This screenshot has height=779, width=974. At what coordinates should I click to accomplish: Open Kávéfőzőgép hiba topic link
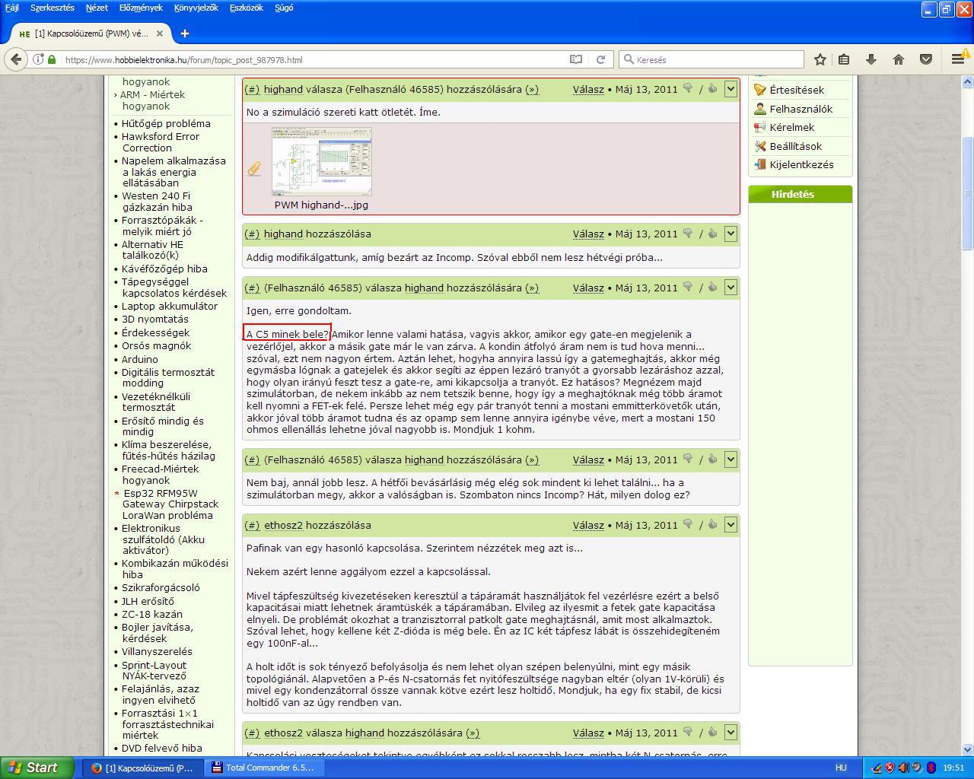tap(164, 269)
